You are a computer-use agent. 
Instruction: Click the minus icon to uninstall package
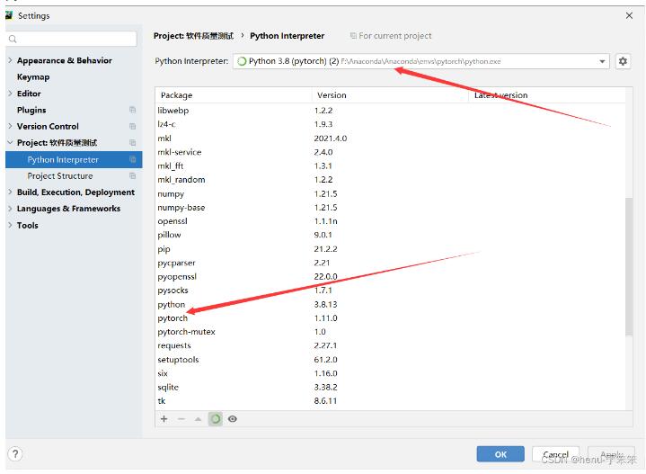181,419
